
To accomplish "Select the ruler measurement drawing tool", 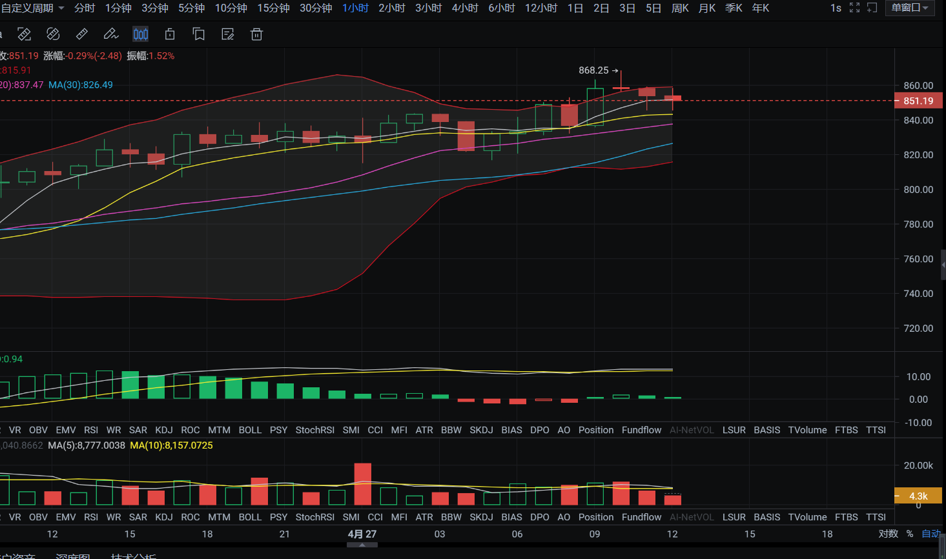I will click(82, 34).
